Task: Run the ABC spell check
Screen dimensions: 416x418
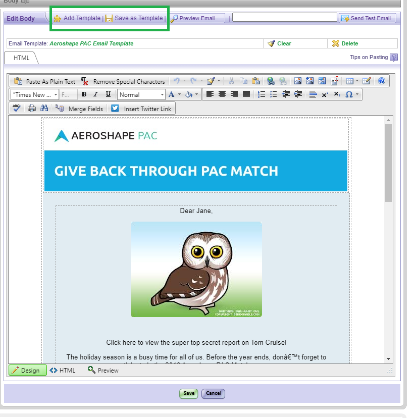Action: pyautogui.click(x=17, y=108)
